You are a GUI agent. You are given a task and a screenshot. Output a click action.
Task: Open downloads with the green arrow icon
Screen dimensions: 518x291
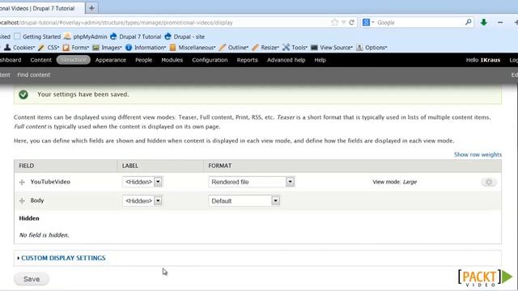click(484, 23)
